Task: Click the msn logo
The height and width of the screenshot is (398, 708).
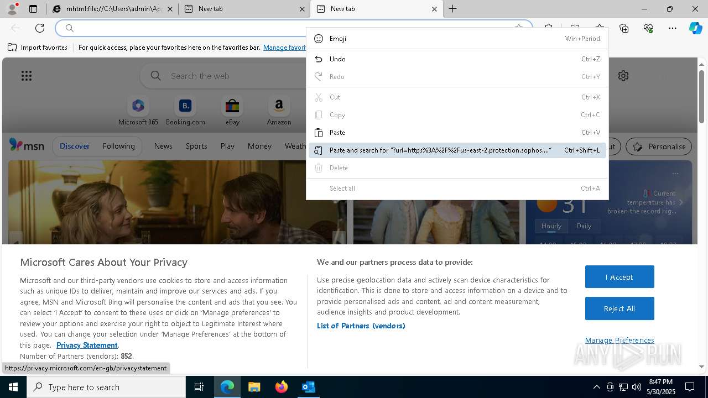Action: click(x=27, y=145)
